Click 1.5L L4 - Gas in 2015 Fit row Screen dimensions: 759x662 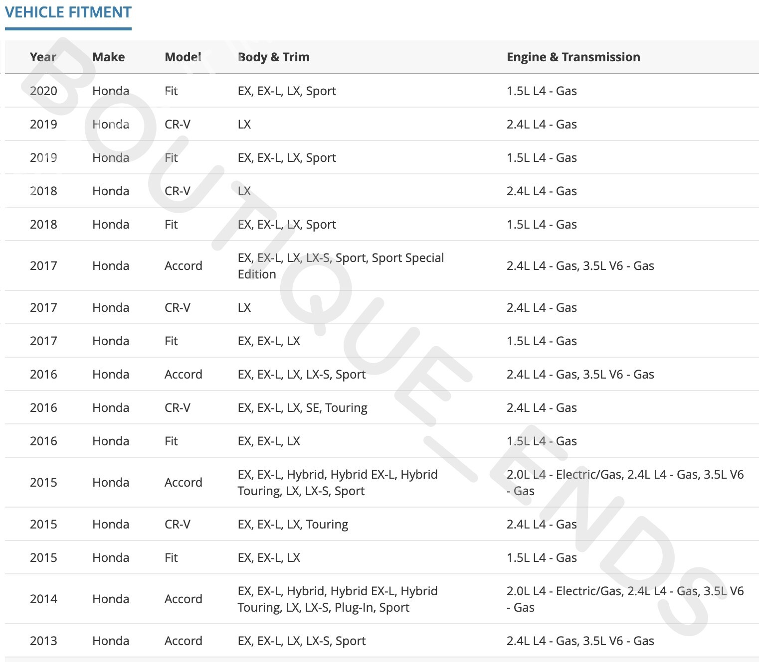click(542, 557)
